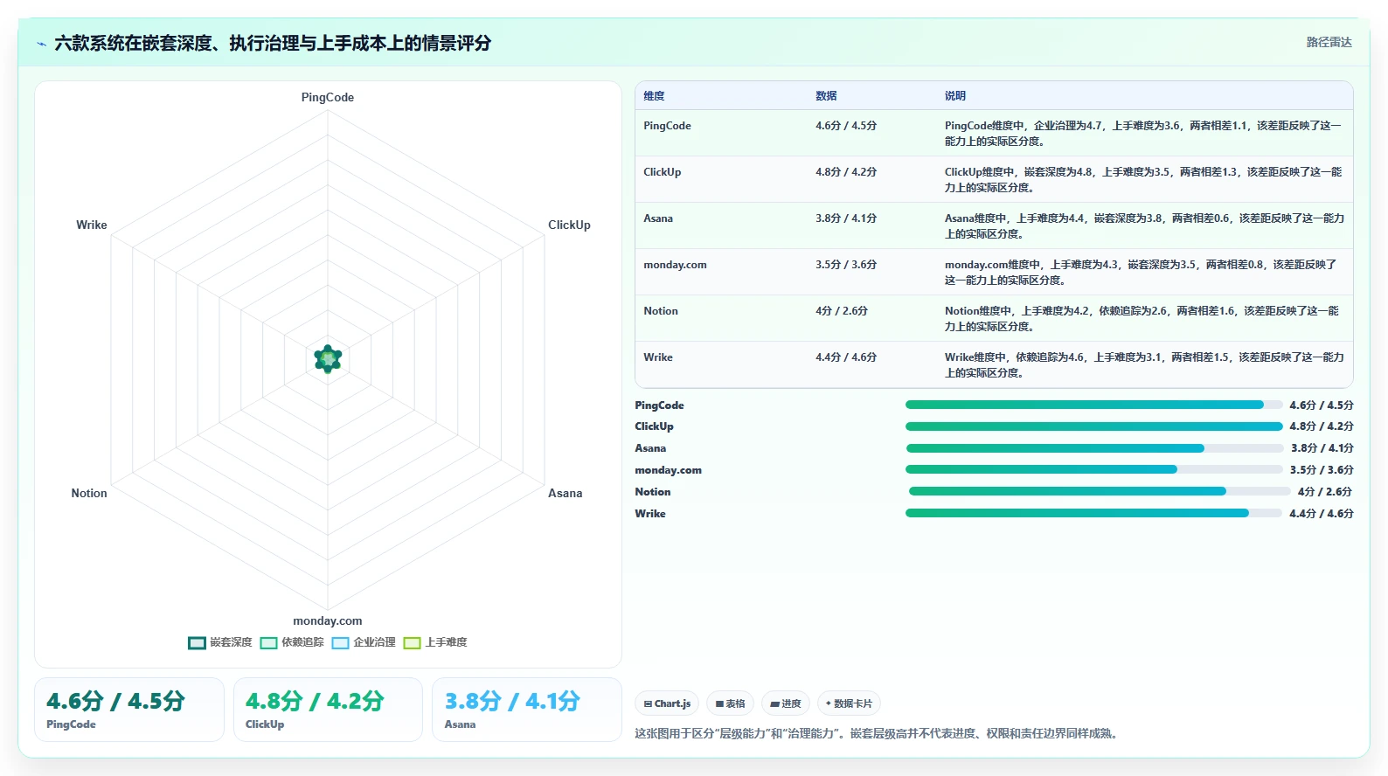Click the Asana description in the 说明 column
The width and height of the screenshot is (1388, 776).
tap(1144, 226)
